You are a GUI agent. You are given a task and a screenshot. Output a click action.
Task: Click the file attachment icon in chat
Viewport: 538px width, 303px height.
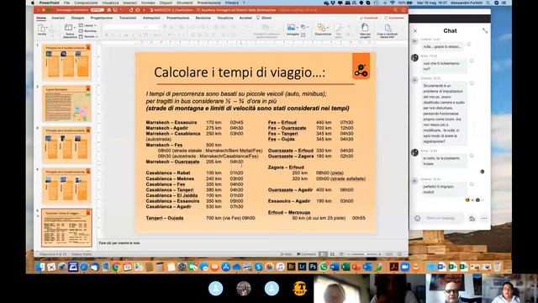click(472, 219)
